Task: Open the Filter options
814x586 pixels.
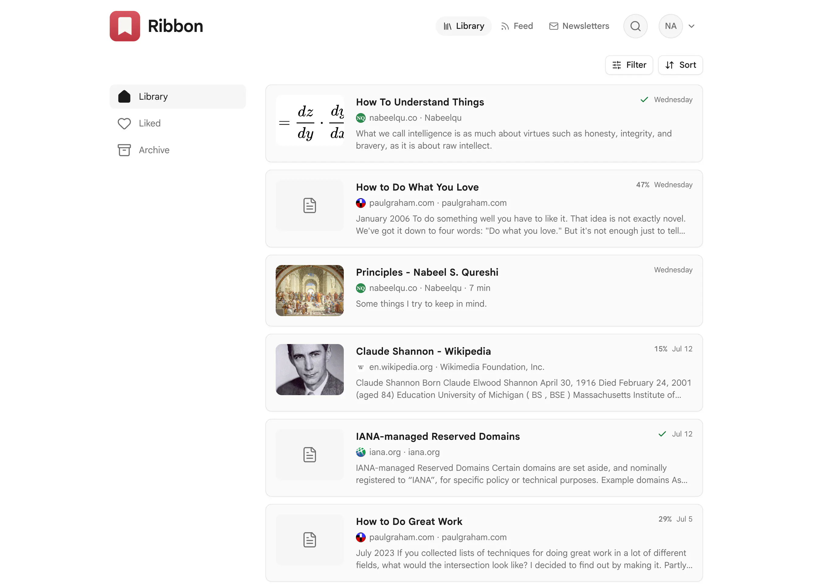Action: [x=629, y=65]
